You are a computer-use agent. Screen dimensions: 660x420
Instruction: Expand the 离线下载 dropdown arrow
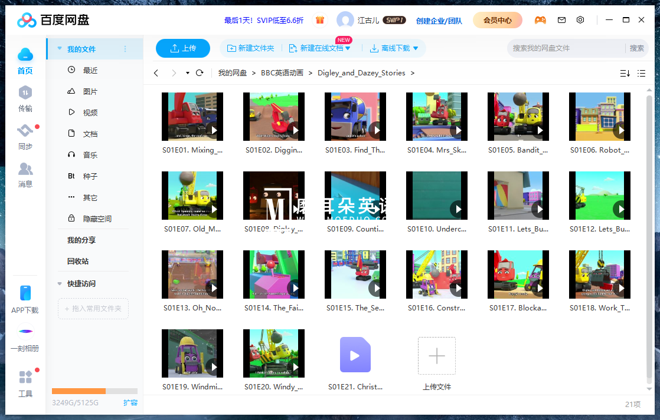(415, 48)
